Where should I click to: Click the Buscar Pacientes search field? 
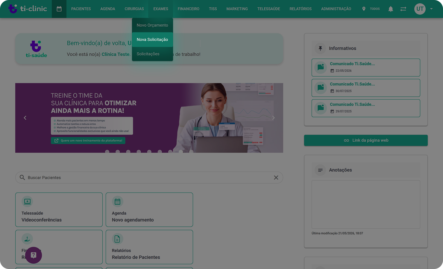point(149,178)
